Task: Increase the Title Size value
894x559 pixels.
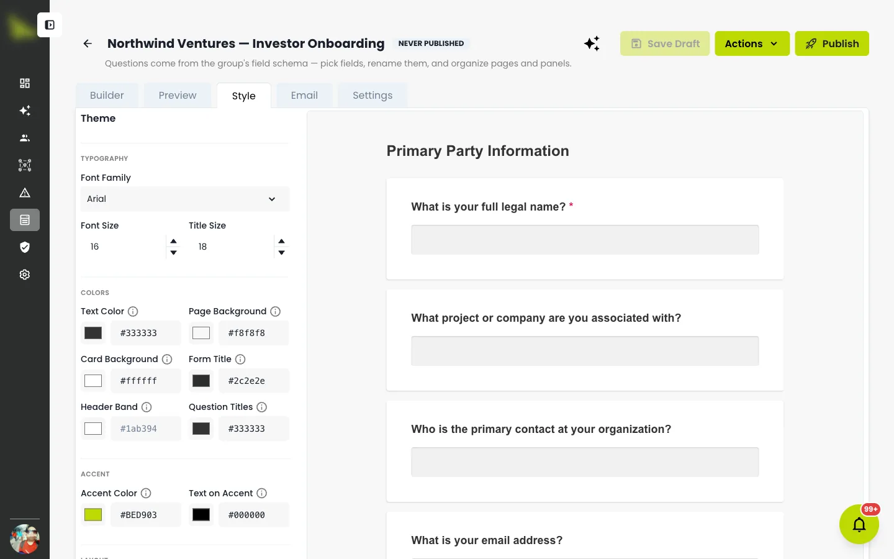Action: click(282, 241)
